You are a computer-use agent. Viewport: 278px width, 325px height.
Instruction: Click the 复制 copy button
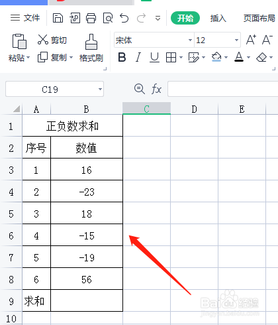[x=52, y=58]
